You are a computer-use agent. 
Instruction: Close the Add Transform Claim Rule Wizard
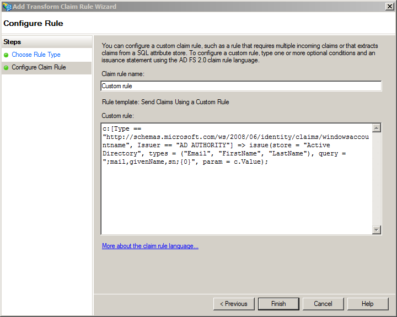tap(389, 6)
